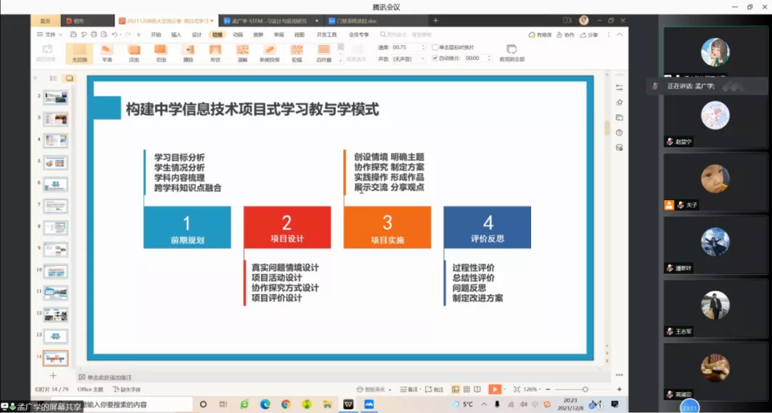Image resolution: width=772 pixels, height=413 pixels.
Task: Click the 自动换片 time field stepper
Action: (x=489, y=58)
